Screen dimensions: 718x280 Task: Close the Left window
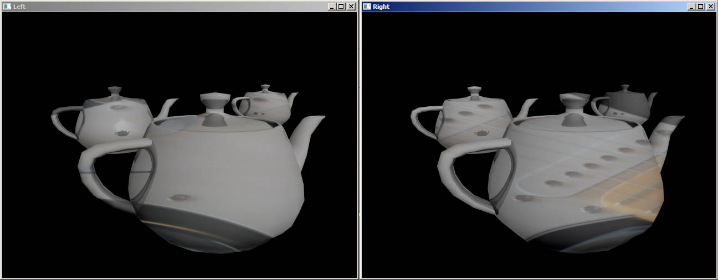pyautogui.click(x=351, y=7)
